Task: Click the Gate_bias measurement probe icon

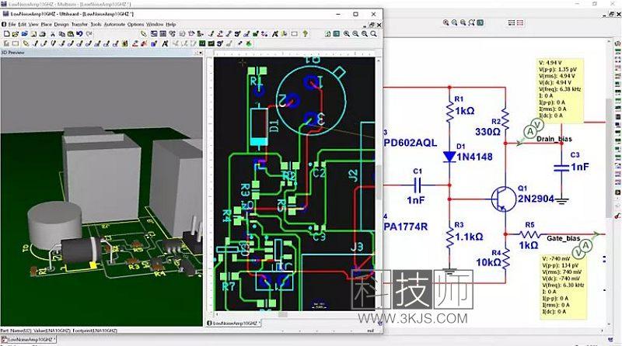Action: point(582,248)
